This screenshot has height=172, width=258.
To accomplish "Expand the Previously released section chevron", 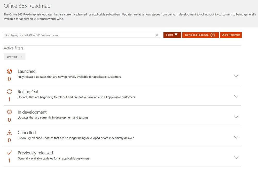I will click(236, 158).
